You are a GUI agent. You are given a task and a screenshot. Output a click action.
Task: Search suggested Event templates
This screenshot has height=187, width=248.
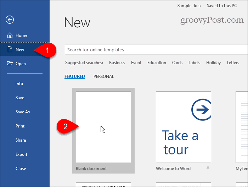pos(136,63)
